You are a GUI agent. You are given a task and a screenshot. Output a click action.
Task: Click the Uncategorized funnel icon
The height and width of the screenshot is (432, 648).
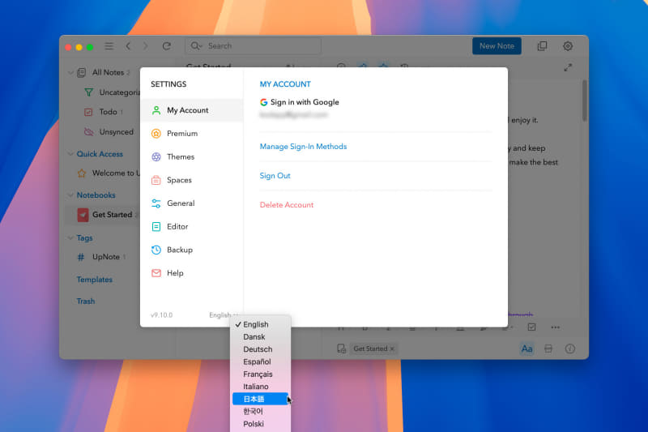tap(88, 92)
